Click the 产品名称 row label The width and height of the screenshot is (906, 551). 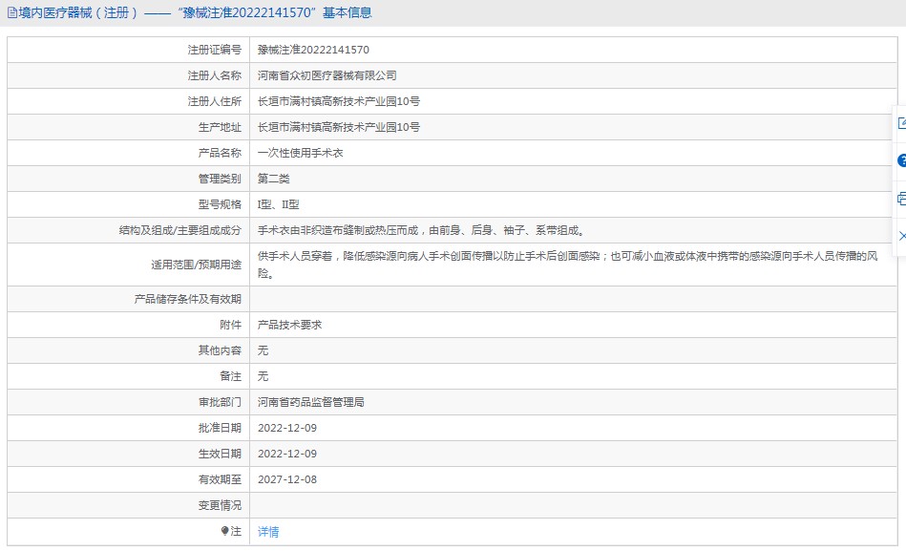point(220,153)
